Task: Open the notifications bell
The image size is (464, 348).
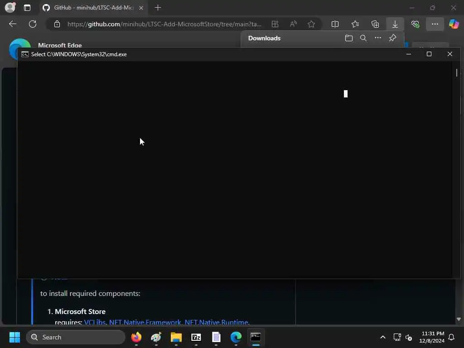Action: click(452, 337)
